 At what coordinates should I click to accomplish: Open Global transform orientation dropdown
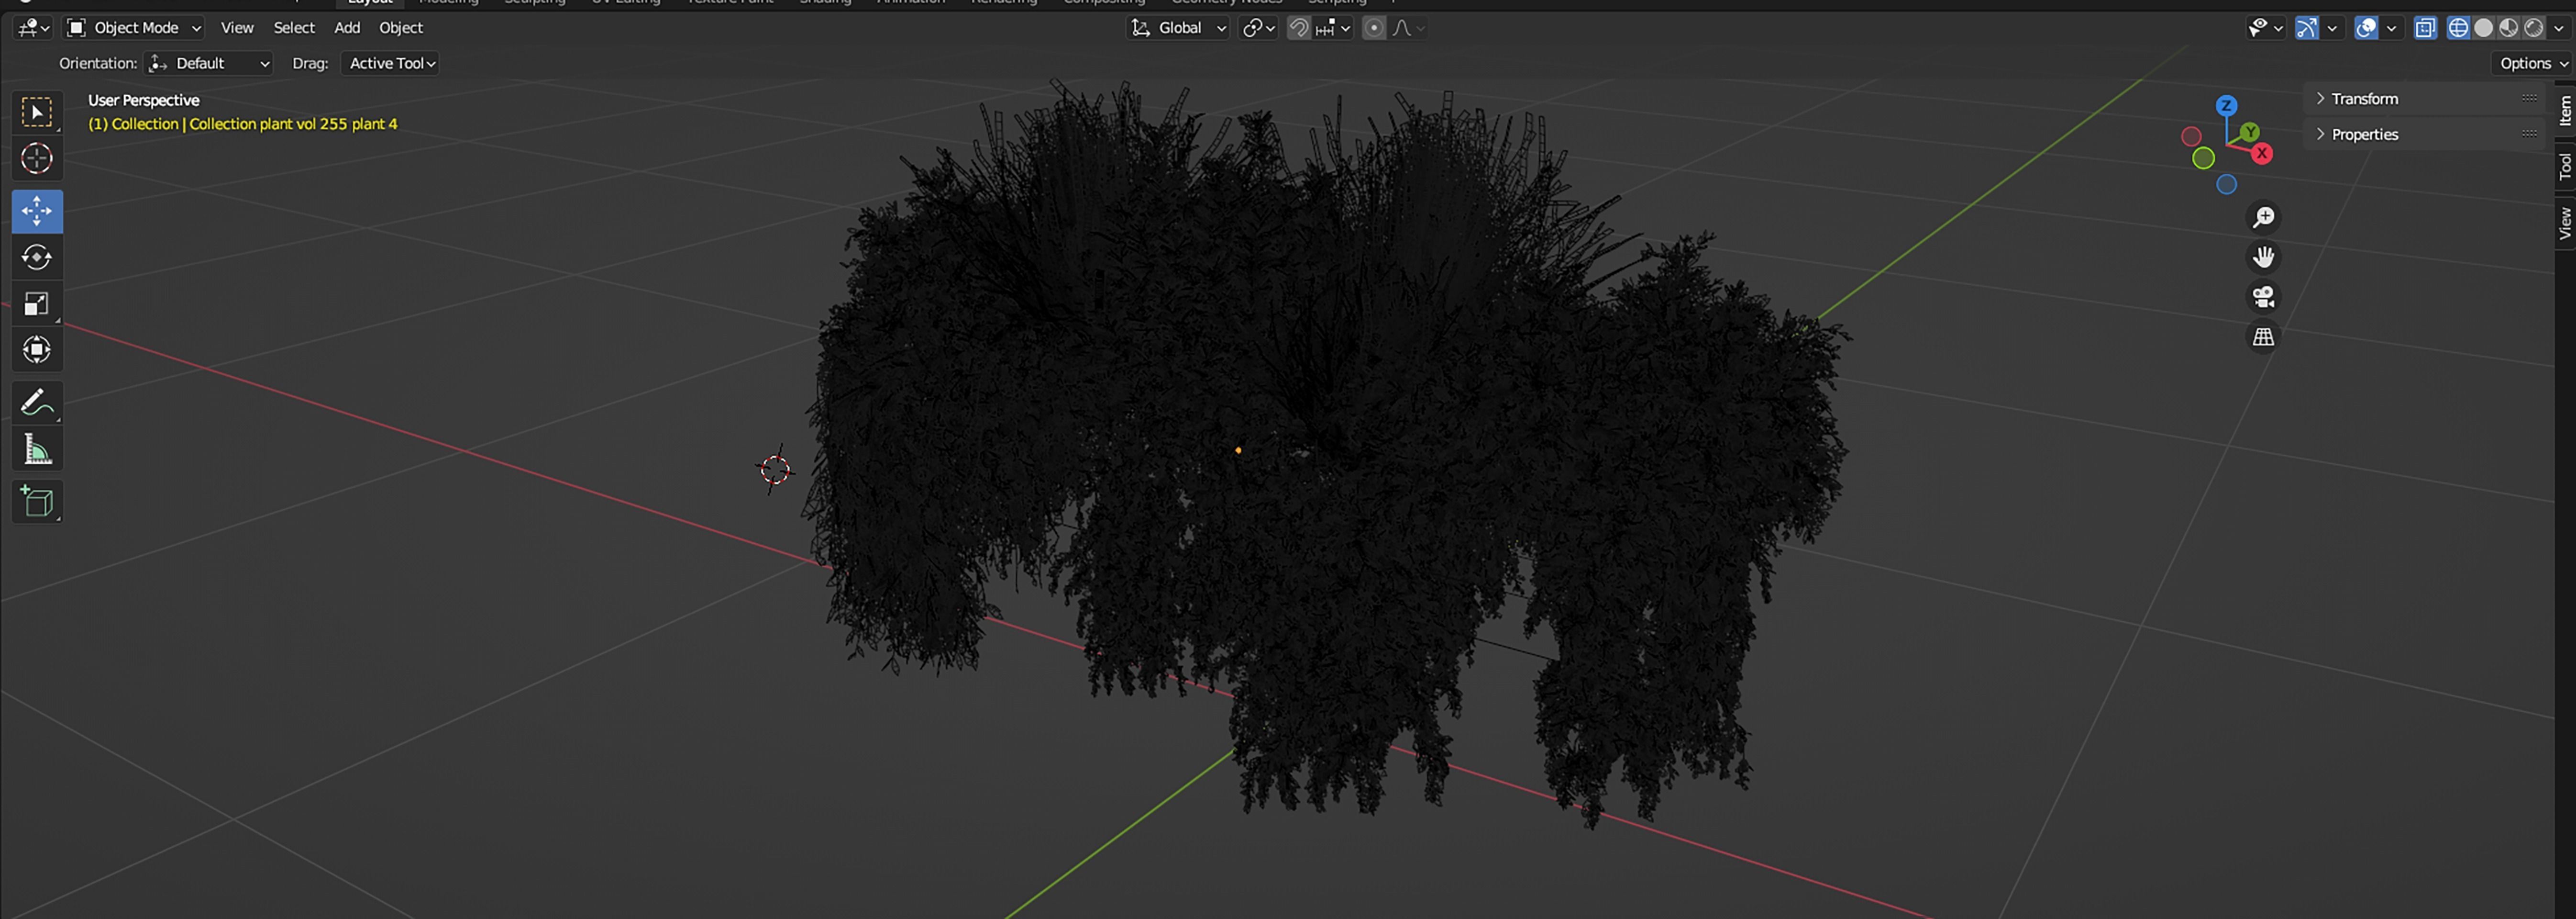[x=1178, y=28]
